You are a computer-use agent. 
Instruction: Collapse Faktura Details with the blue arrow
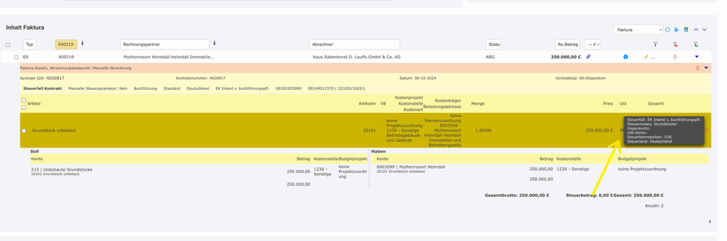click(706, 68)
